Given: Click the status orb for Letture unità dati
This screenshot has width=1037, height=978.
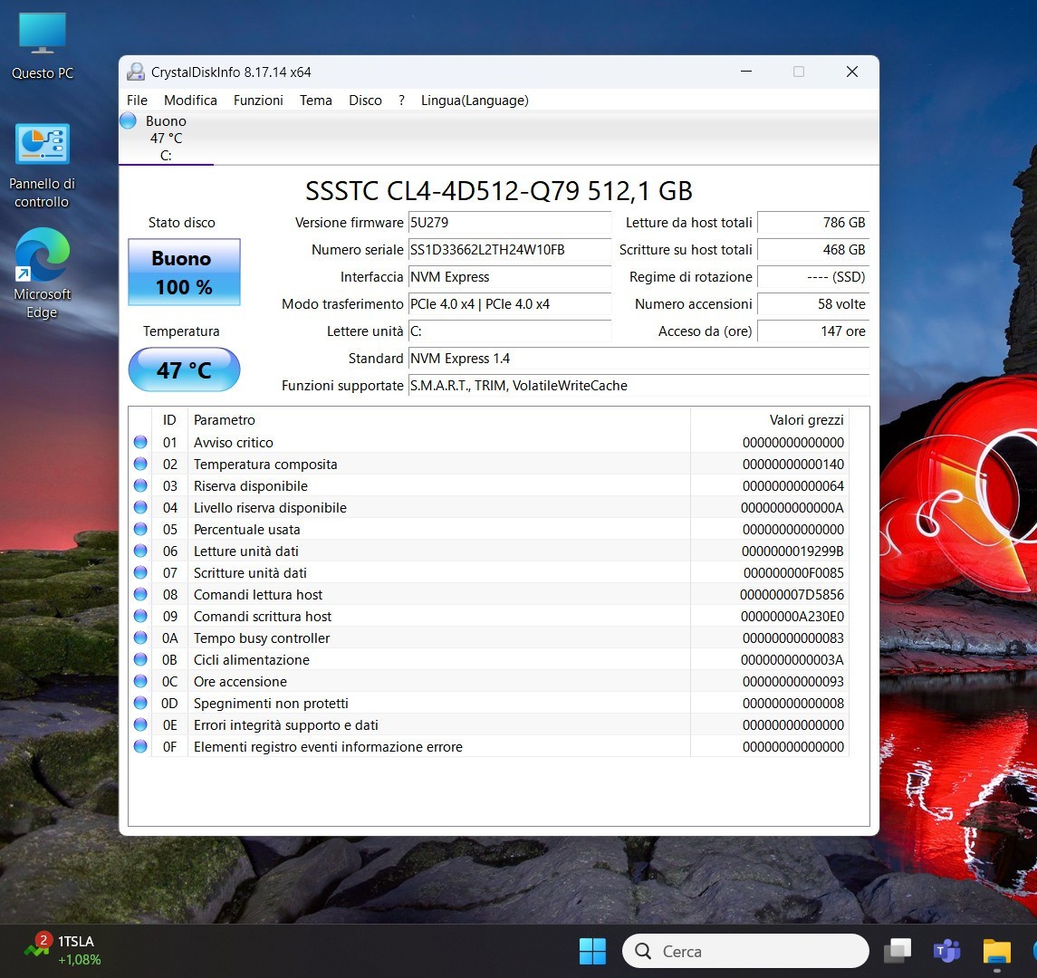Looking at the screenshot, I should click(x=140, y=551).
